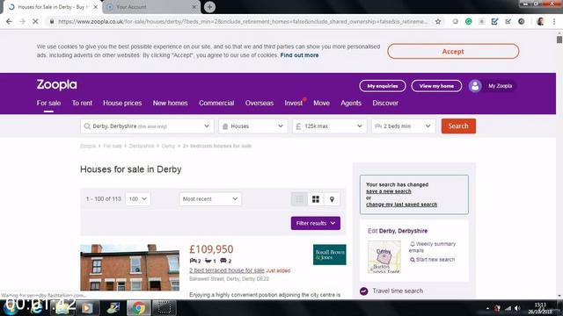Image resolution: width=563 pixels, height=316 pixels.
Task: Open the Move menu item
Action: pos(321,104)
